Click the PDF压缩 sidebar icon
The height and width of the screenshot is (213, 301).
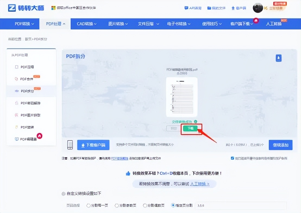pyautogui.click(x=17, y=67)
